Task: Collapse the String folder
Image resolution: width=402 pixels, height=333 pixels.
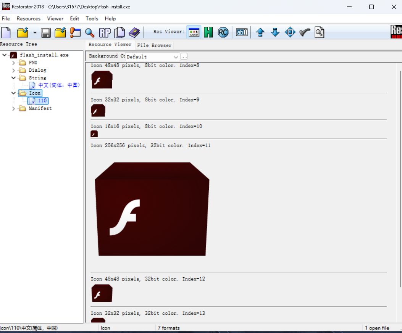Action: coord(14,78)
